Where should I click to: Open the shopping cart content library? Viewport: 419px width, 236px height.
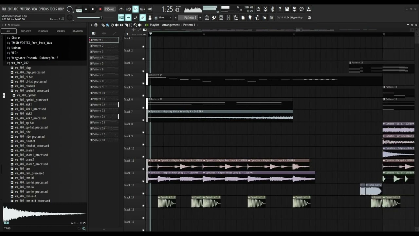[x=272, y=18]
